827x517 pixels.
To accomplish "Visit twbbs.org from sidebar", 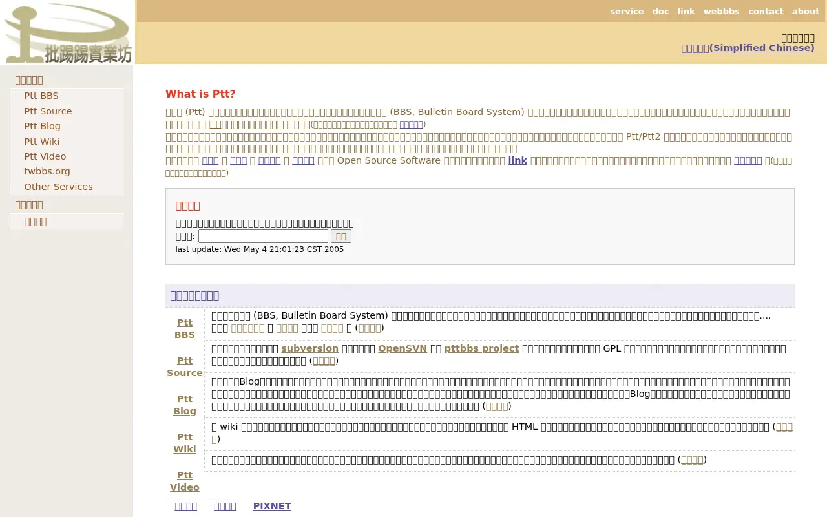I will click(47, 171).
